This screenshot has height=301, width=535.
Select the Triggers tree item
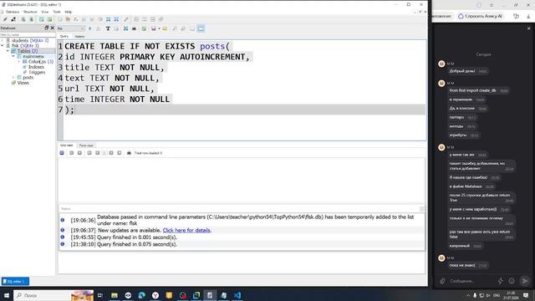coord(37,73)
